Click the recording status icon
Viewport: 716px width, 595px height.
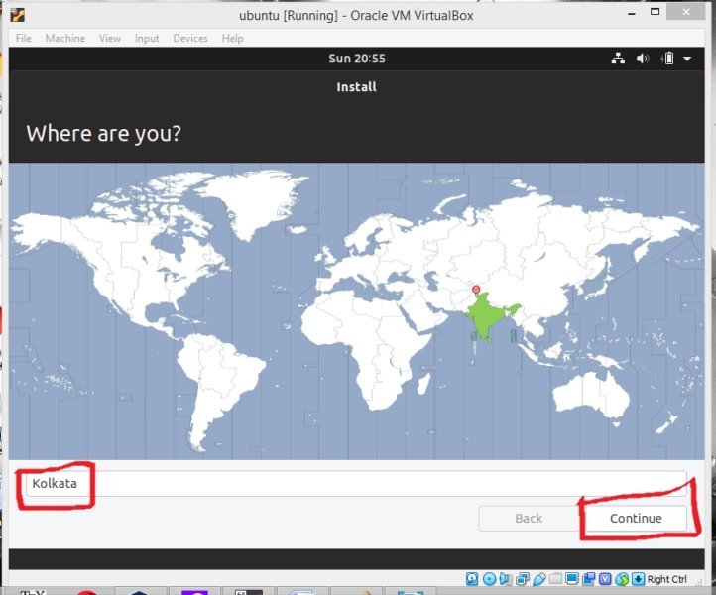pos(589,579)
